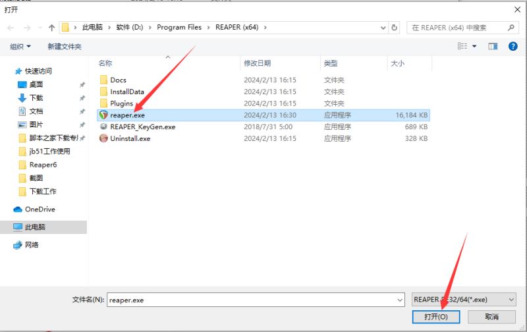Viewport: 527px width, 332px height.
Task: Select 快速访问 in navigation pane
Action: (x=38, y=71)
